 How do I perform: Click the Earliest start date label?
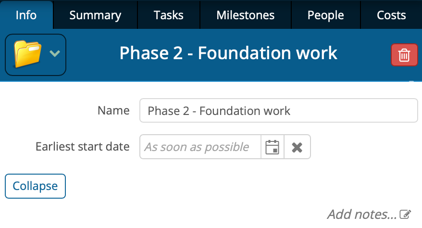tap(83, 147)
